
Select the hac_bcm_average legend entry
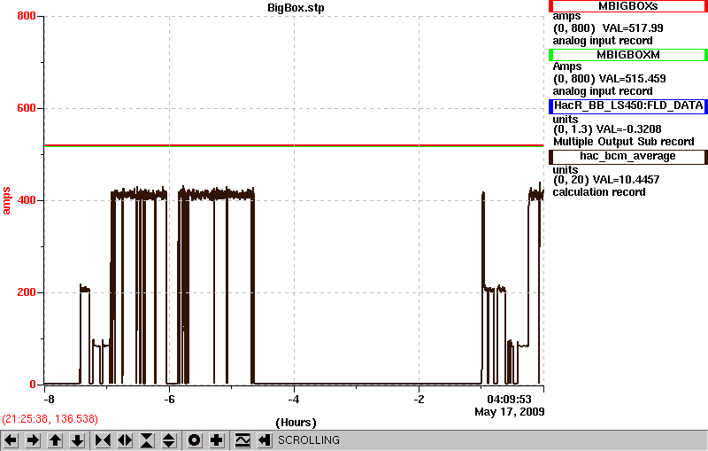pos(628,156)
